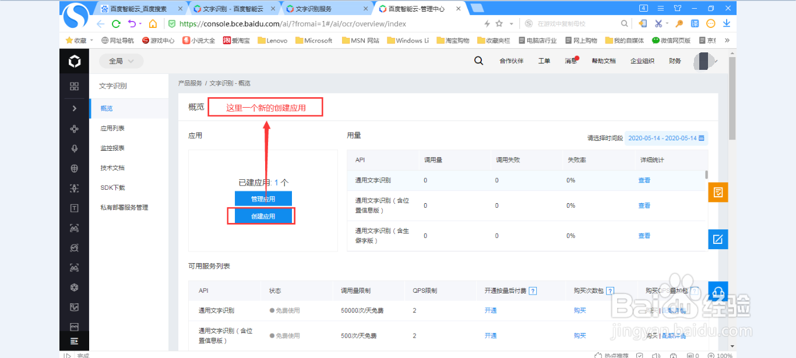This screenshot has height=358, width=796.
Task: Click the Baidu Cloud logo icon
Action: (x=74, y=61)
